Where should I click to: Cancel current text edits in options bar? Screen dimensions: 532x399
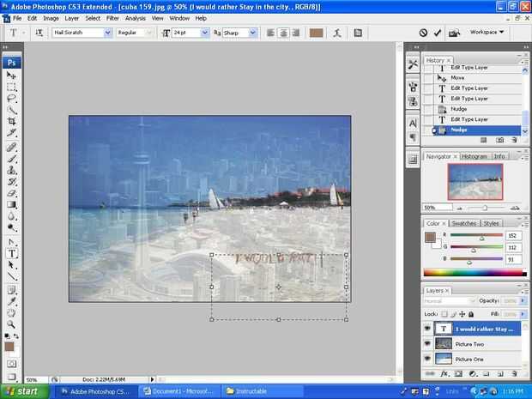tap(423, 33)
